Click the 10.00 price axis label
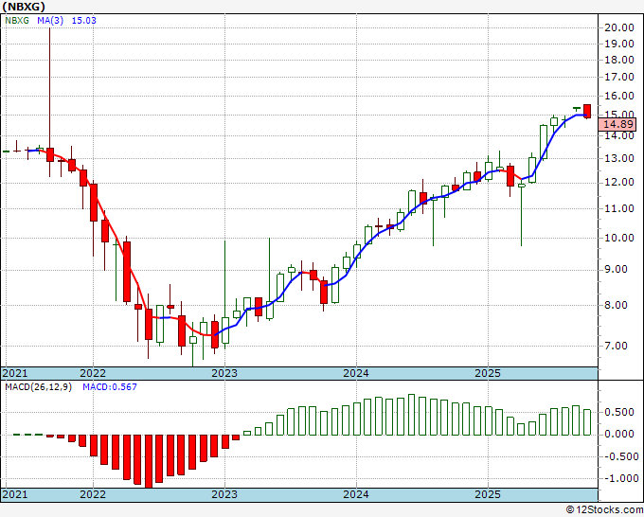 click(x=619, y=238)
